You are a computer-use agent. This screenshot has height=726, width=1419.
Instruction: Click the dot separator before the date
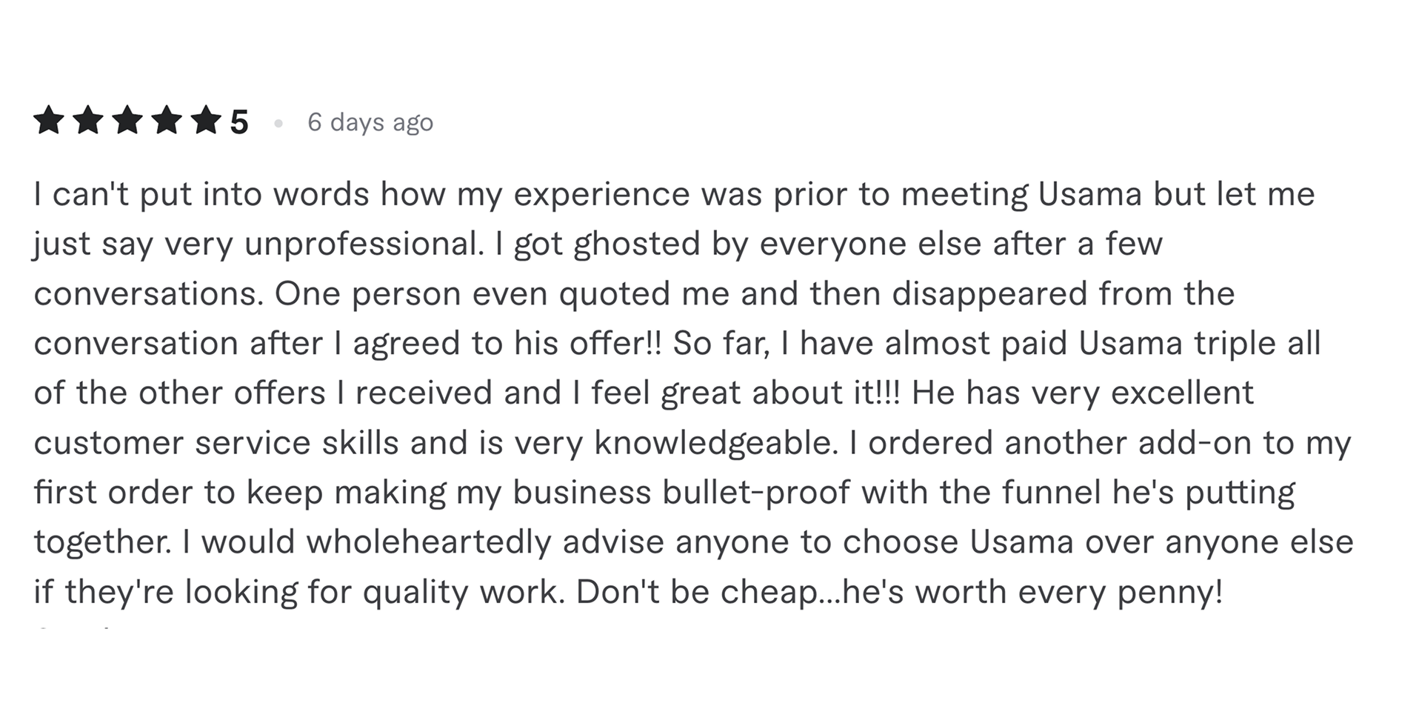pos(278,123)
